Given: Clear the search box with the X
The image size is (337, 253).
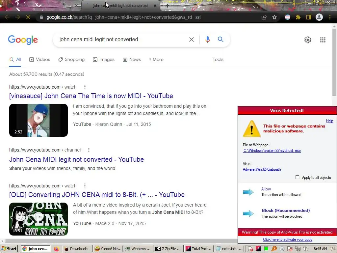Looking at the screenshot, I should [x=192, y=40].
